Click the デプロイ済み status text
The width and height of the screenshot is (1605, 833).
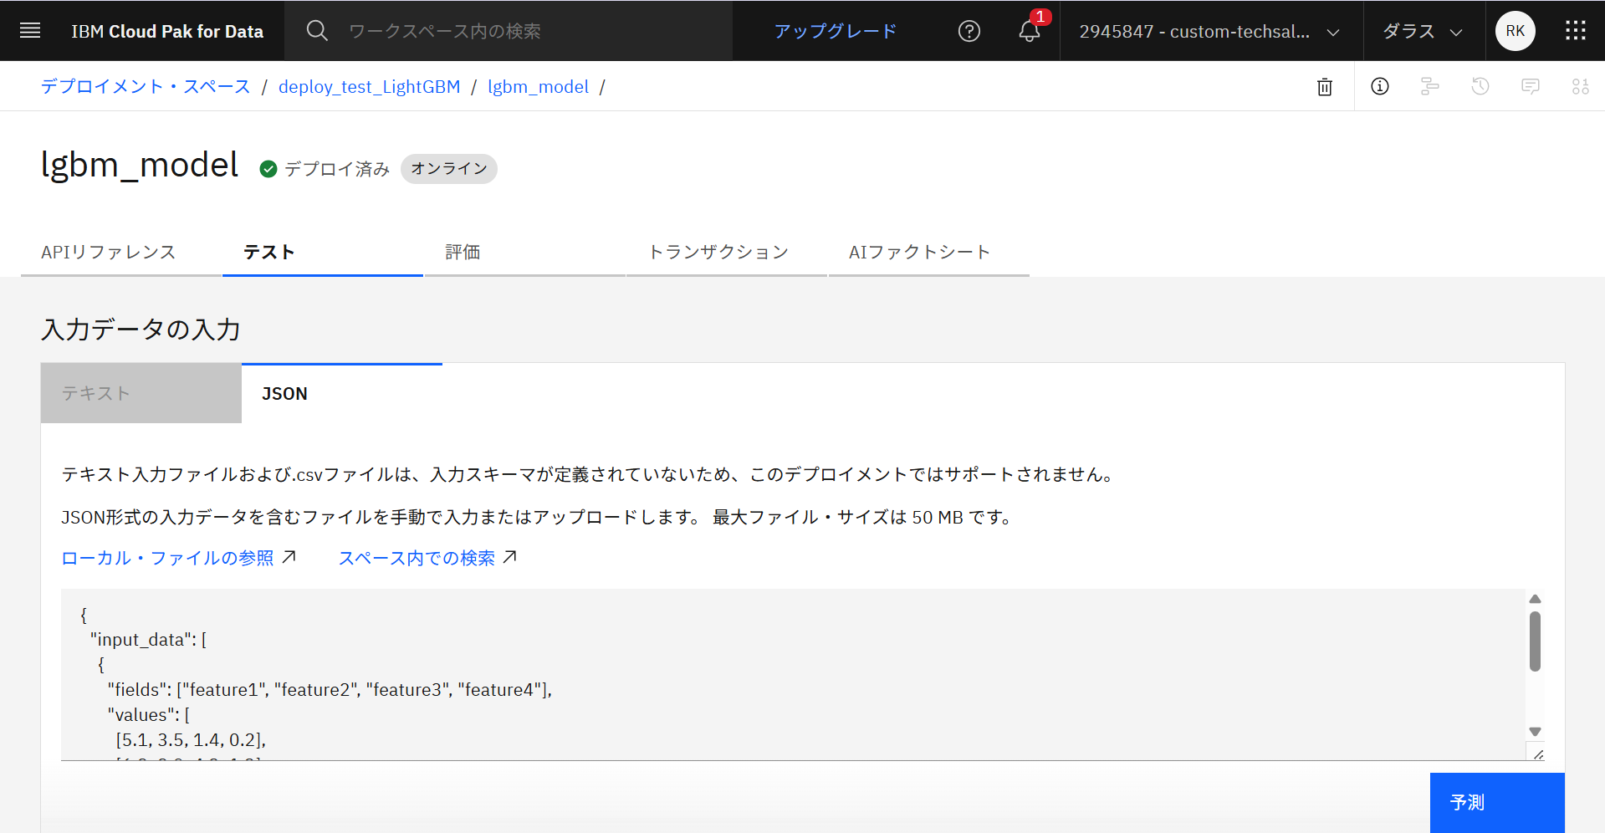(336, 169)
